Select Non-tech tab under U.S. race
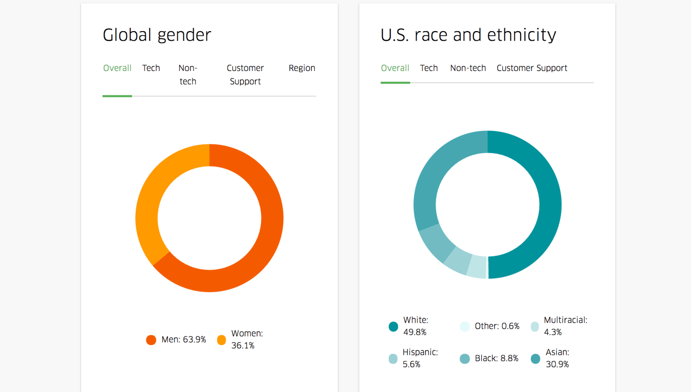 click(x=468, y=68)
